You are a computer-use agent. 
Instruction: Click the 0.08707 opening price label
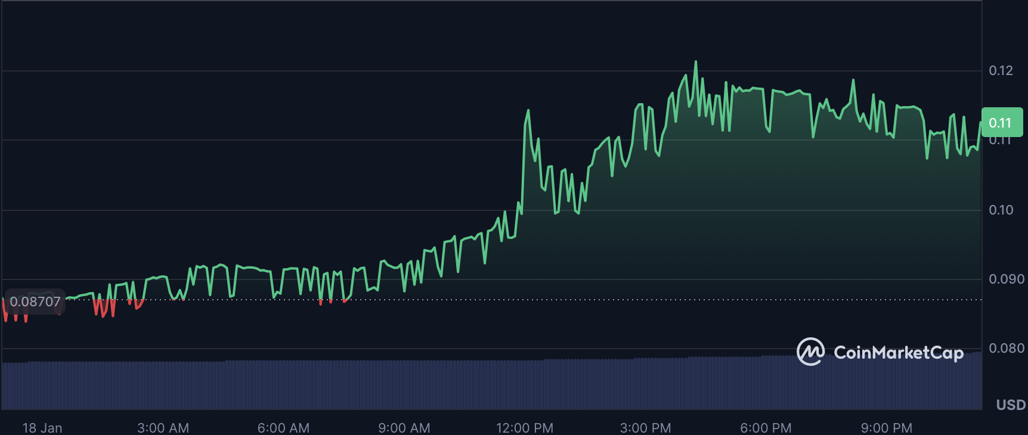35,302
